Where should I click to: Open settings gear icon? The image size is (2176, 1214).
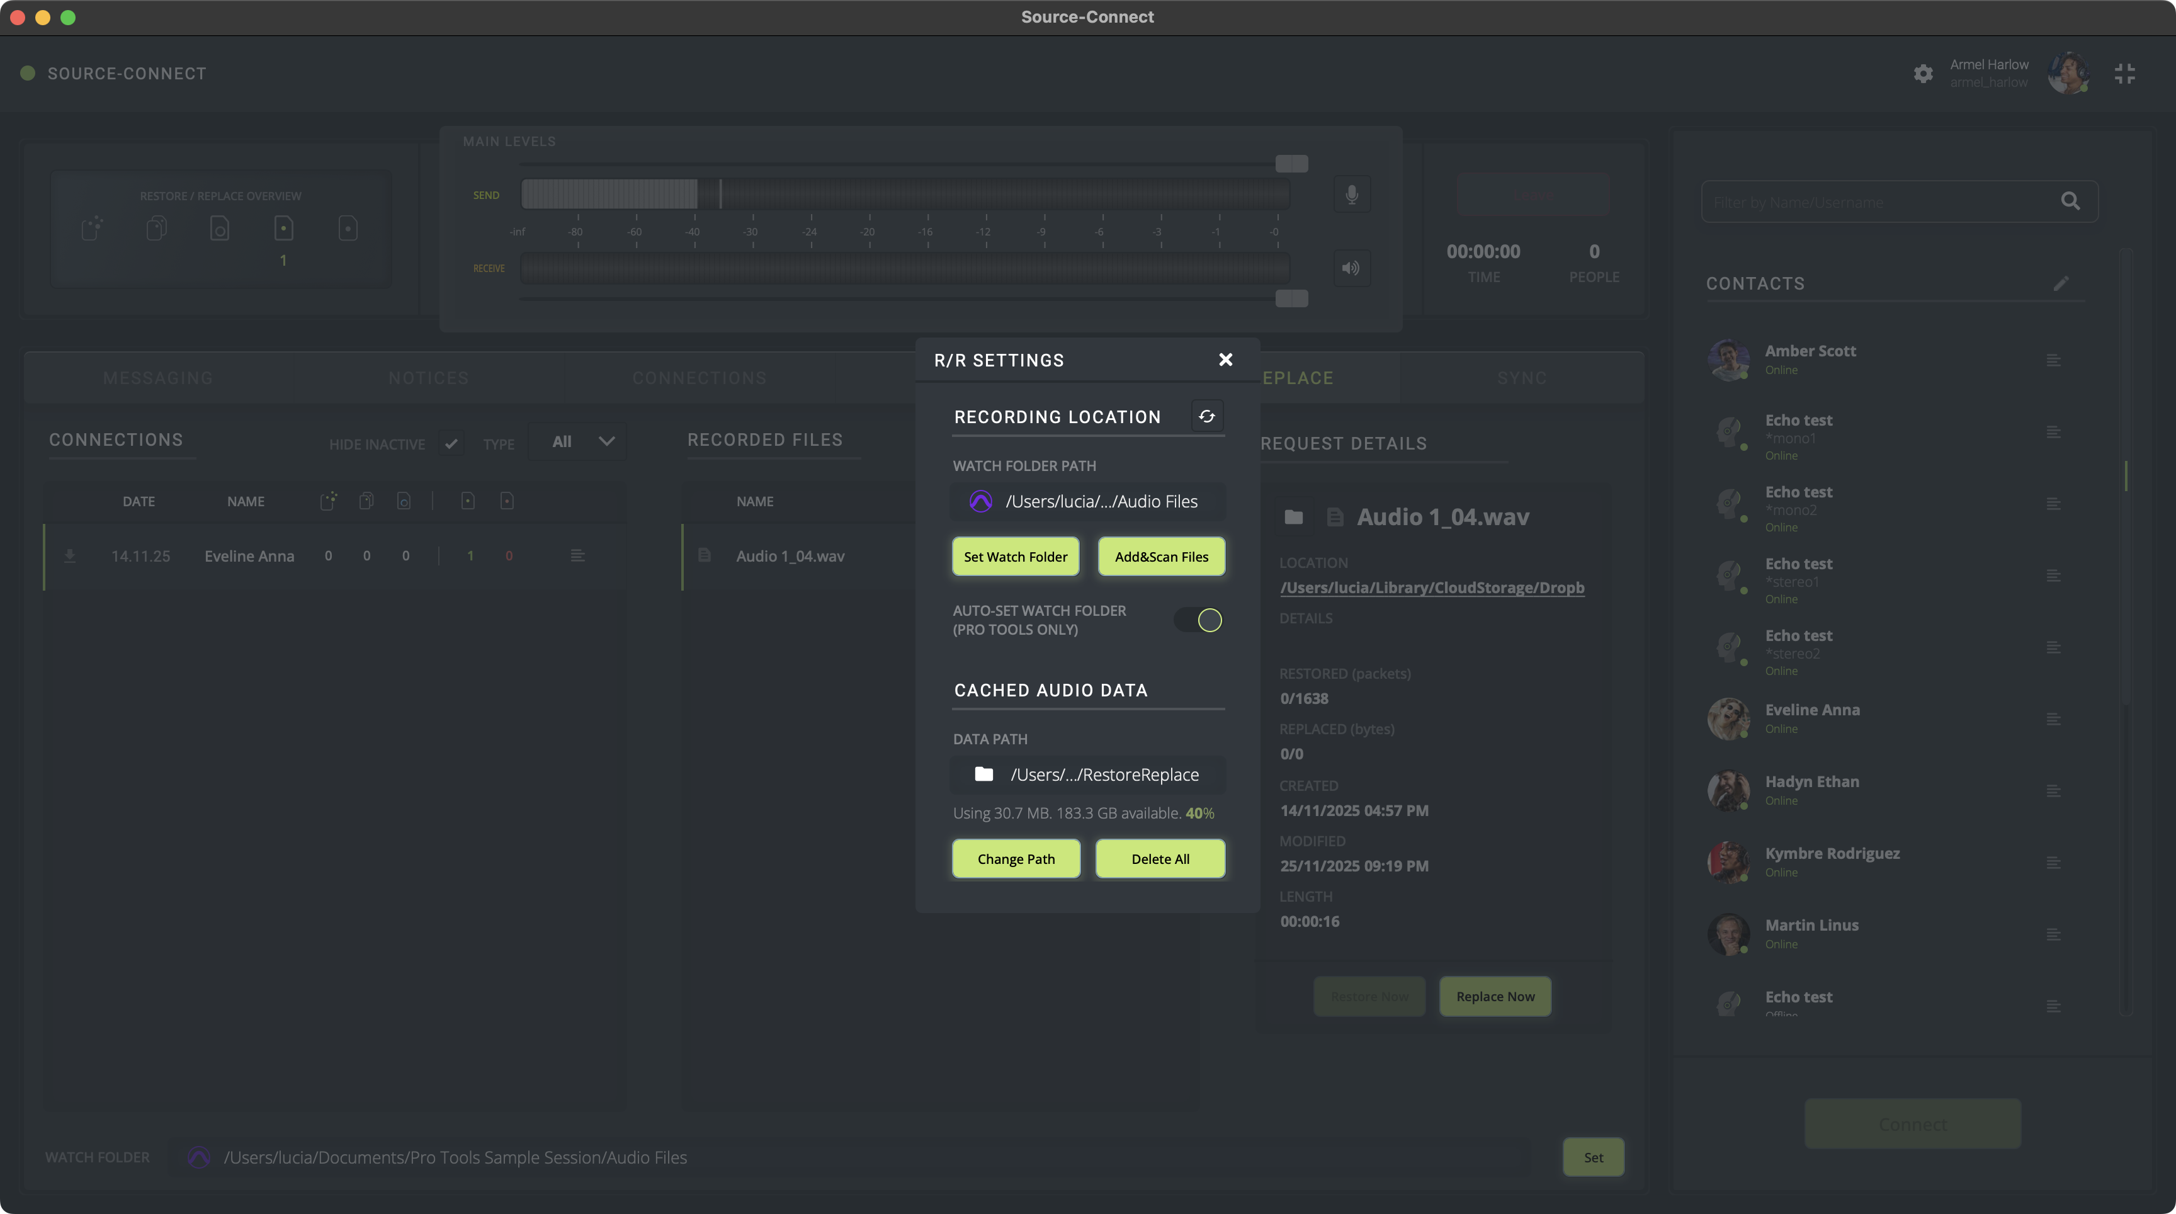pyautogui.click(x=1923, y=74)
